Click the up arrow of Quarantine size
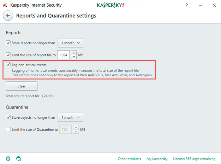 76,127
